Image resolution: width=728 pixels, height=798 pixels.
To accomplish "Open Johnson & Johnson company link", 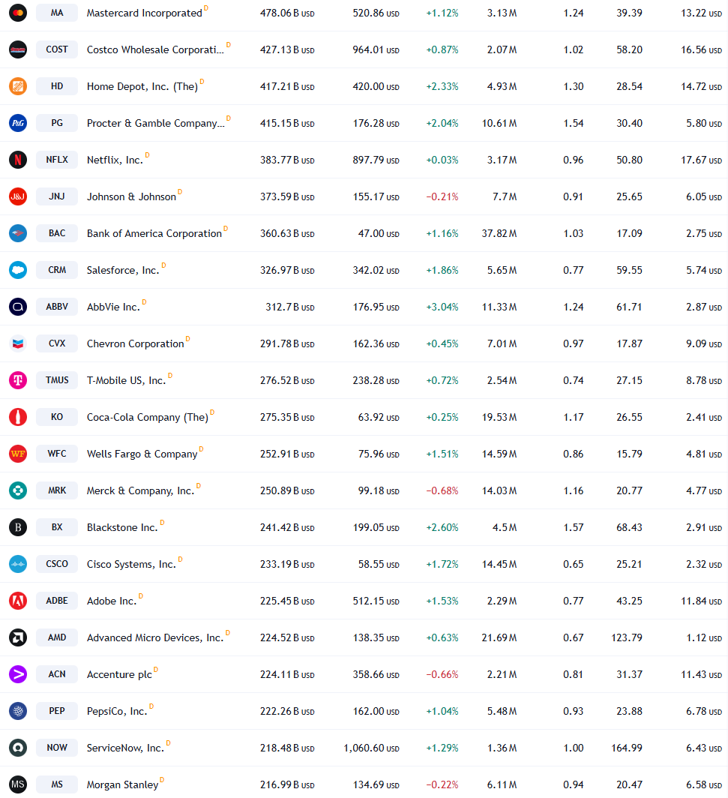I will point(131,196).
